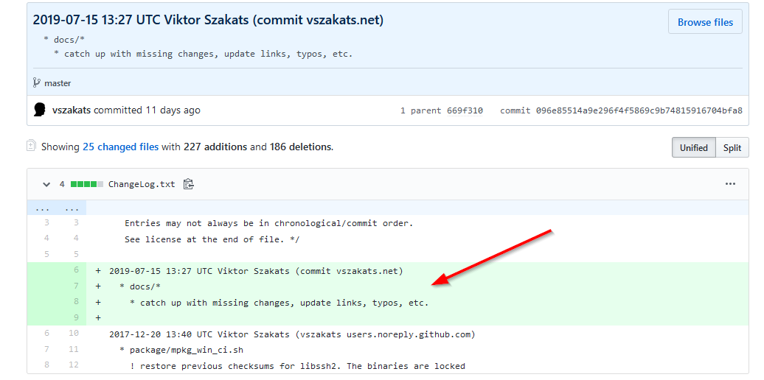Image resolution: width=764 pixels, height=380 pixels.
Task: Open the ChangeLog.txt file options menu
Action: tap(730, 184)
